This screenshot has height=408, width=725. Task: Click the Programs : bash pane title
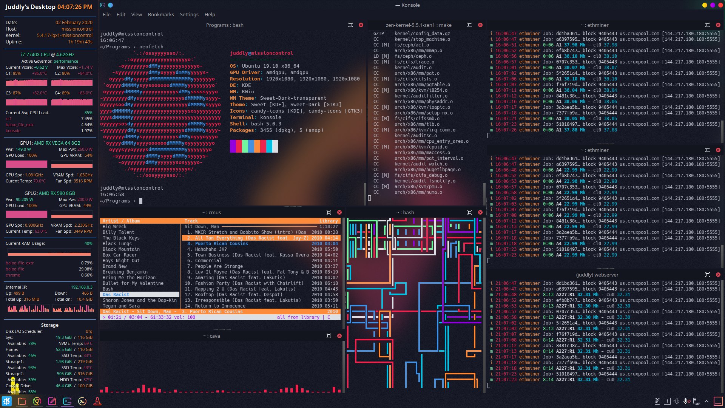[x=225, y=25]
